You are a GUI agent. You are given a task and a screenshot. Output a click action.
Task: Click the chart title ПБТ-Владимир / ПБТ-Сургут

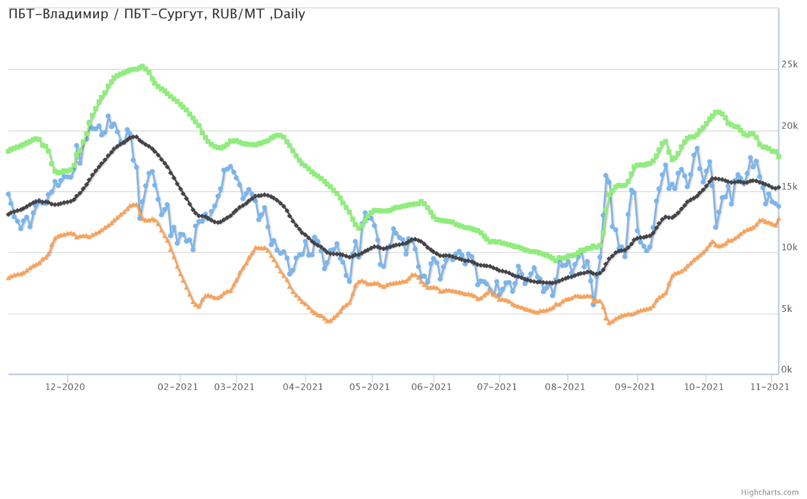[x=157, y=14]
